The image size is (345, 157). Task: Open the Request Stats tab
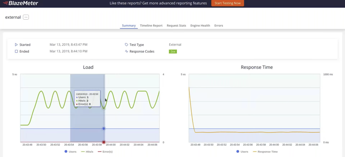(x=176, y=26)
